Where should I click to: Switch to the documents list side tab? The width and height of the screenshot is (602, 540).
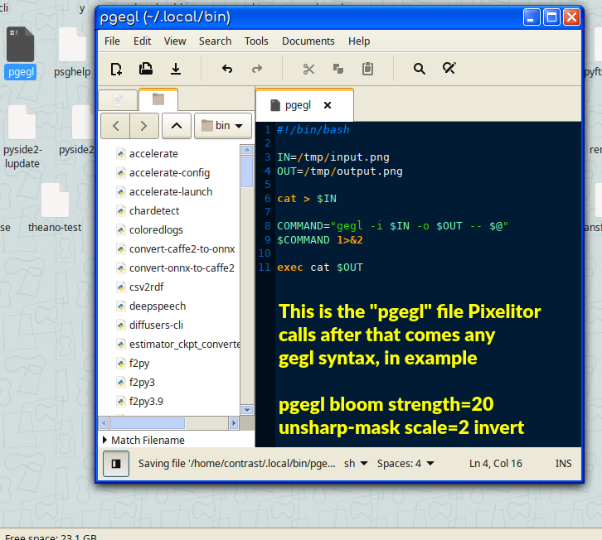point(118,100)
